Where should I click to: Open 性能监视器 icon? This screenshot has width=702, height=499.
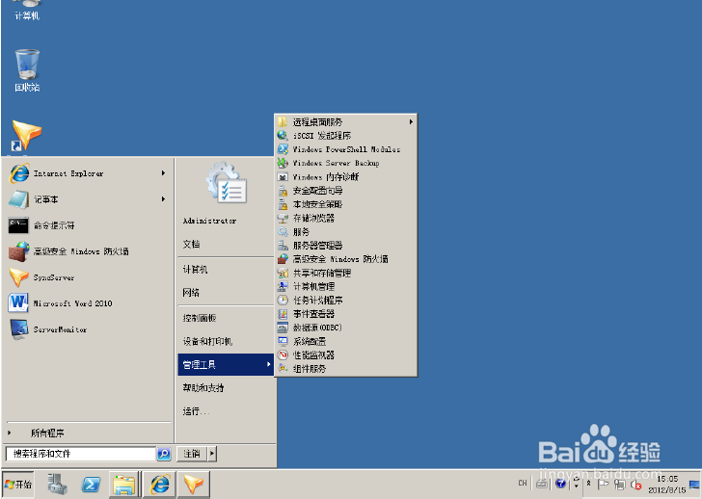283,355
